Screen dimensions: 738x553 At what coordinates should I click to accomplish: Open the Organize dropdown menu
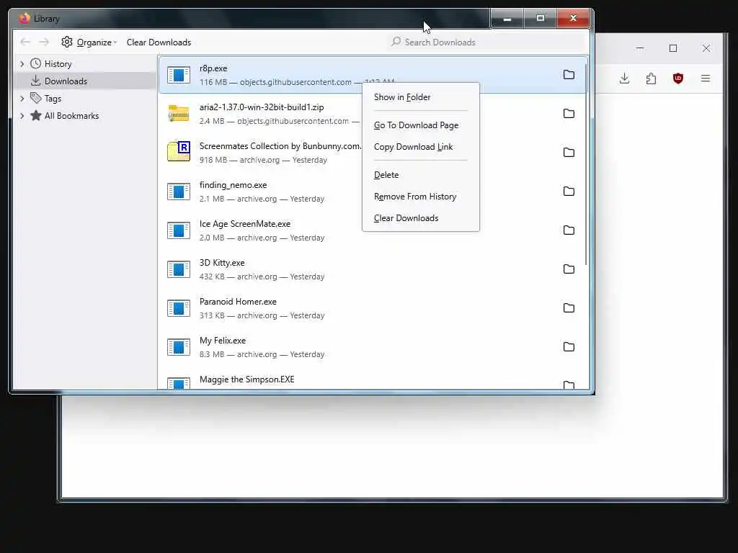tap(89, 42)
